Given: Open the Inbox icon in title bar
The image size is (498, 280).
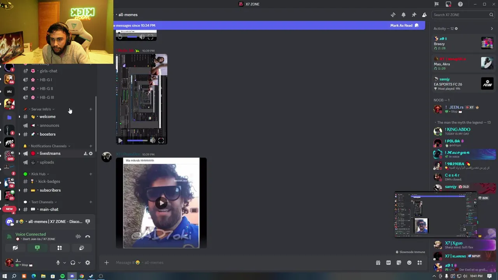Looking at the screenshot, I should click(x=449, y=4).
